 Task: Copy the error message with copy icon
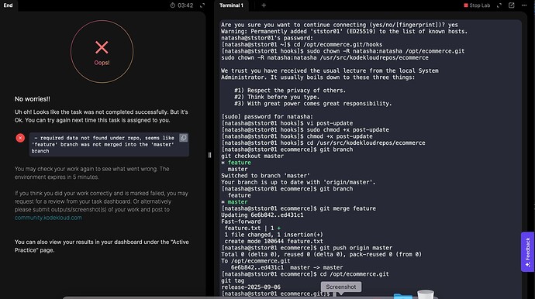point(184,138)
